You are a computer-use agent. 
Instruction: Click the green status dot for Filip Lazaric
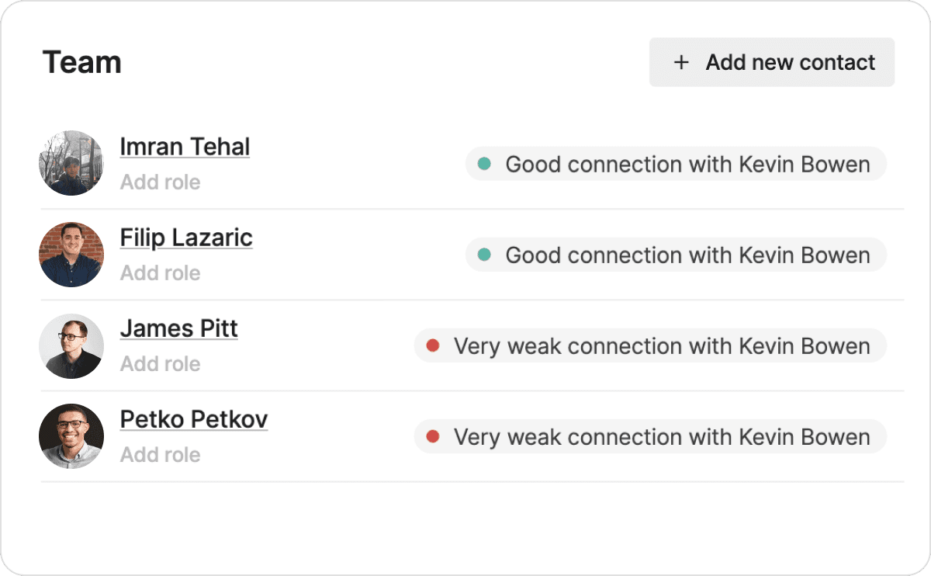tap(484, 255)
